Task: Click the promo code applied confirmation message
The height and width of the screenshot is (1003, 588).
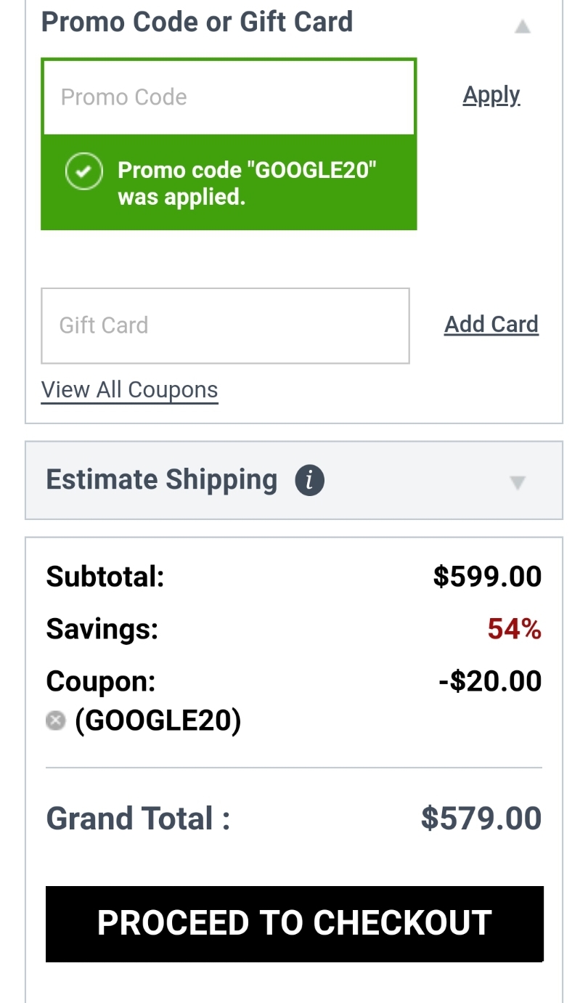Action: coord(247,183)
